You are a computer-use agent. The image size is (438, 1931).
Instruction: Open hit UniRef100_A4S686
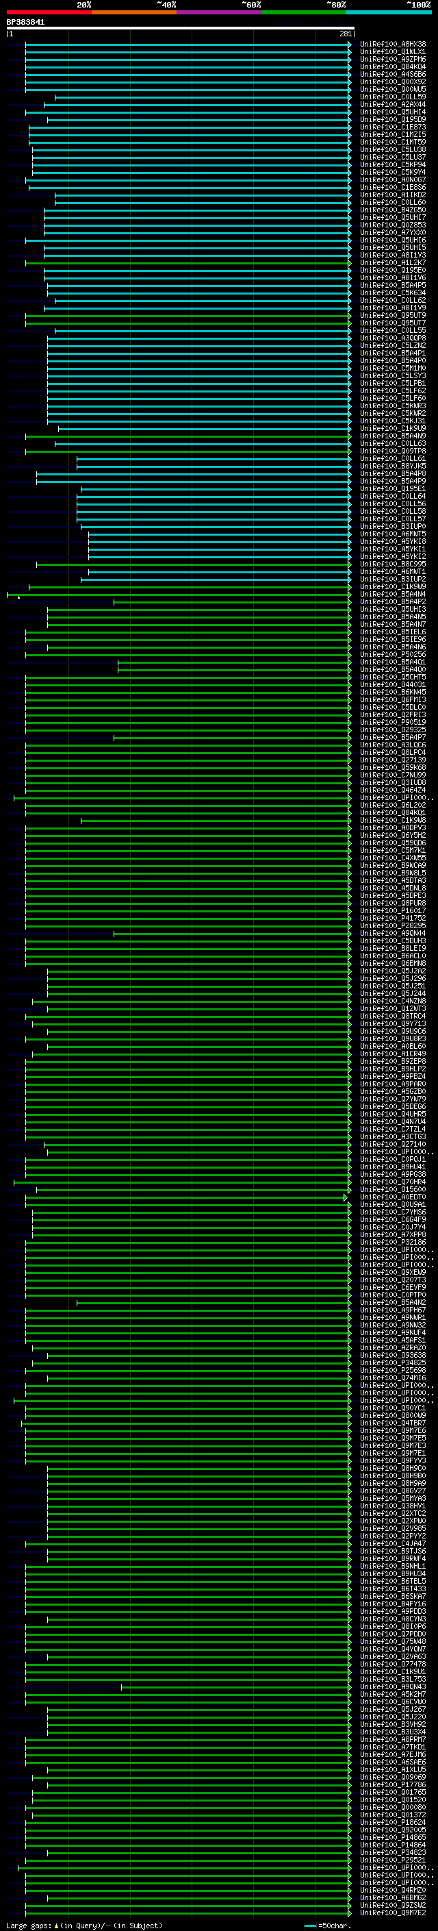click(x=393, y=74)
